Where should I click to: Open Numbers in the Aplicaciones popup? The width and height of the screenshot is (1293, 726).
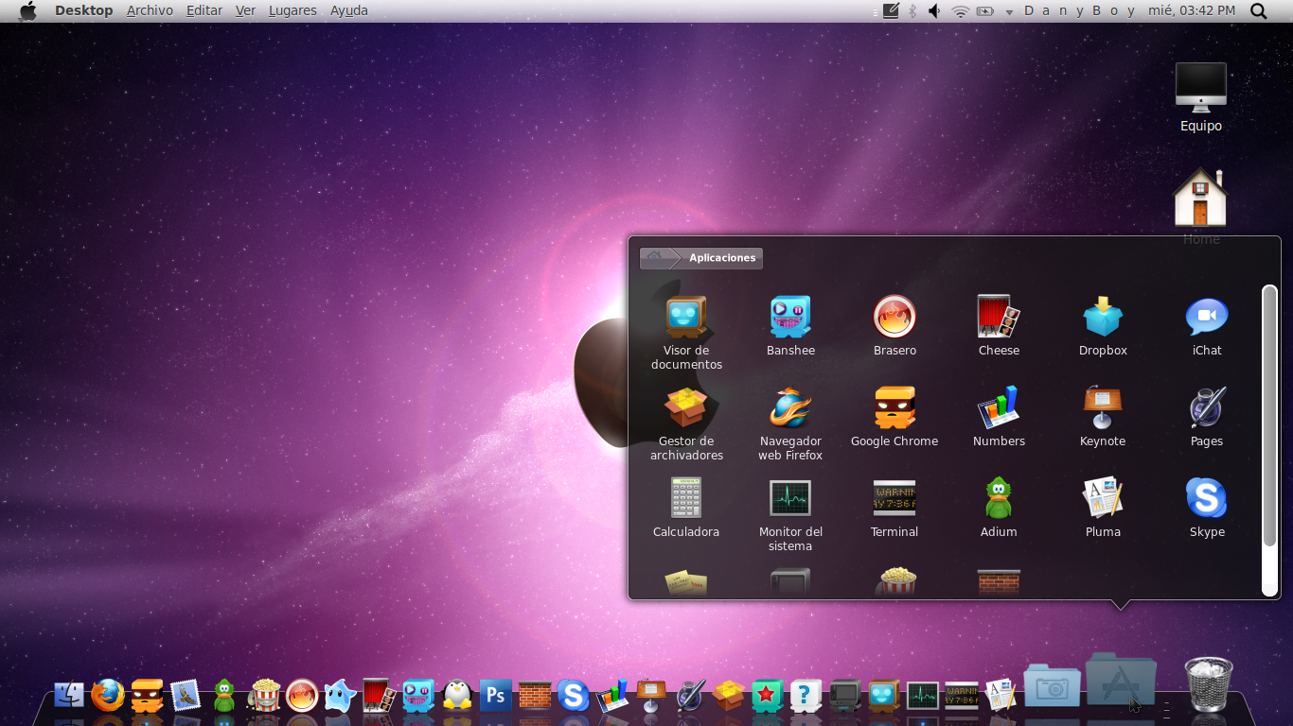pyautogui.click(x=999, y=417)
